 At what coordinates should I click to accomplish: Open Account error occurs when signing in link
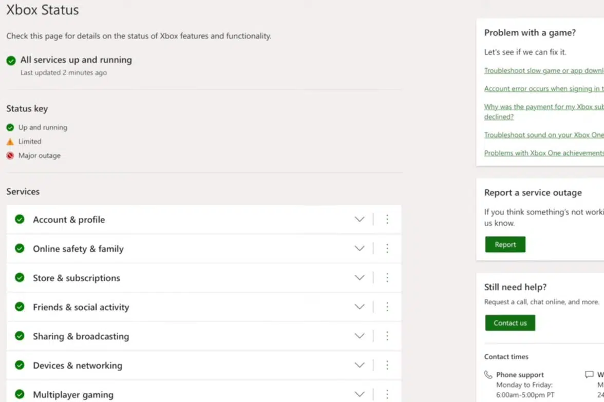click(x=544, y=89)
